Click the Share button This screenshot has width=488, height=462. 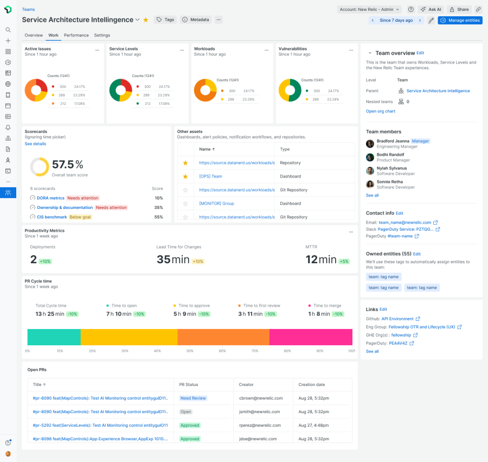pyautogui.click(x=459, y=9)
